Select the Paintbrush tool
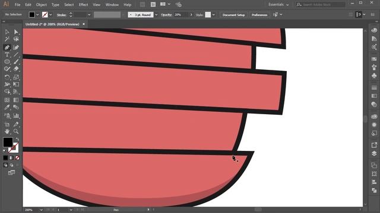The width and height of the screenshot is (380, 213). click(x=16, y=62)
